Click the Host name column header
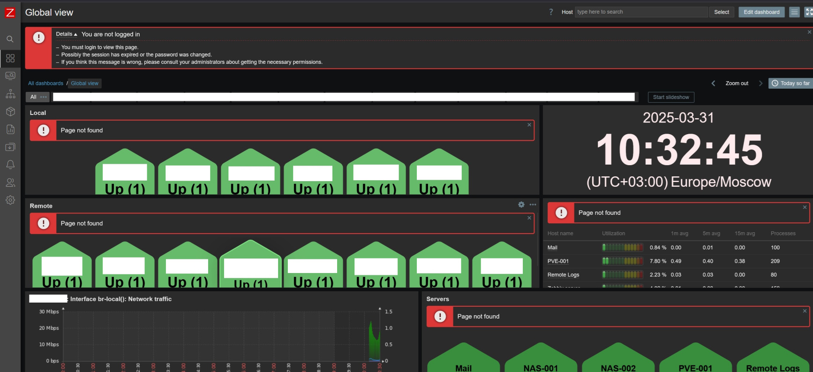This screenshot has height=372, width=813. click(560, 234)
